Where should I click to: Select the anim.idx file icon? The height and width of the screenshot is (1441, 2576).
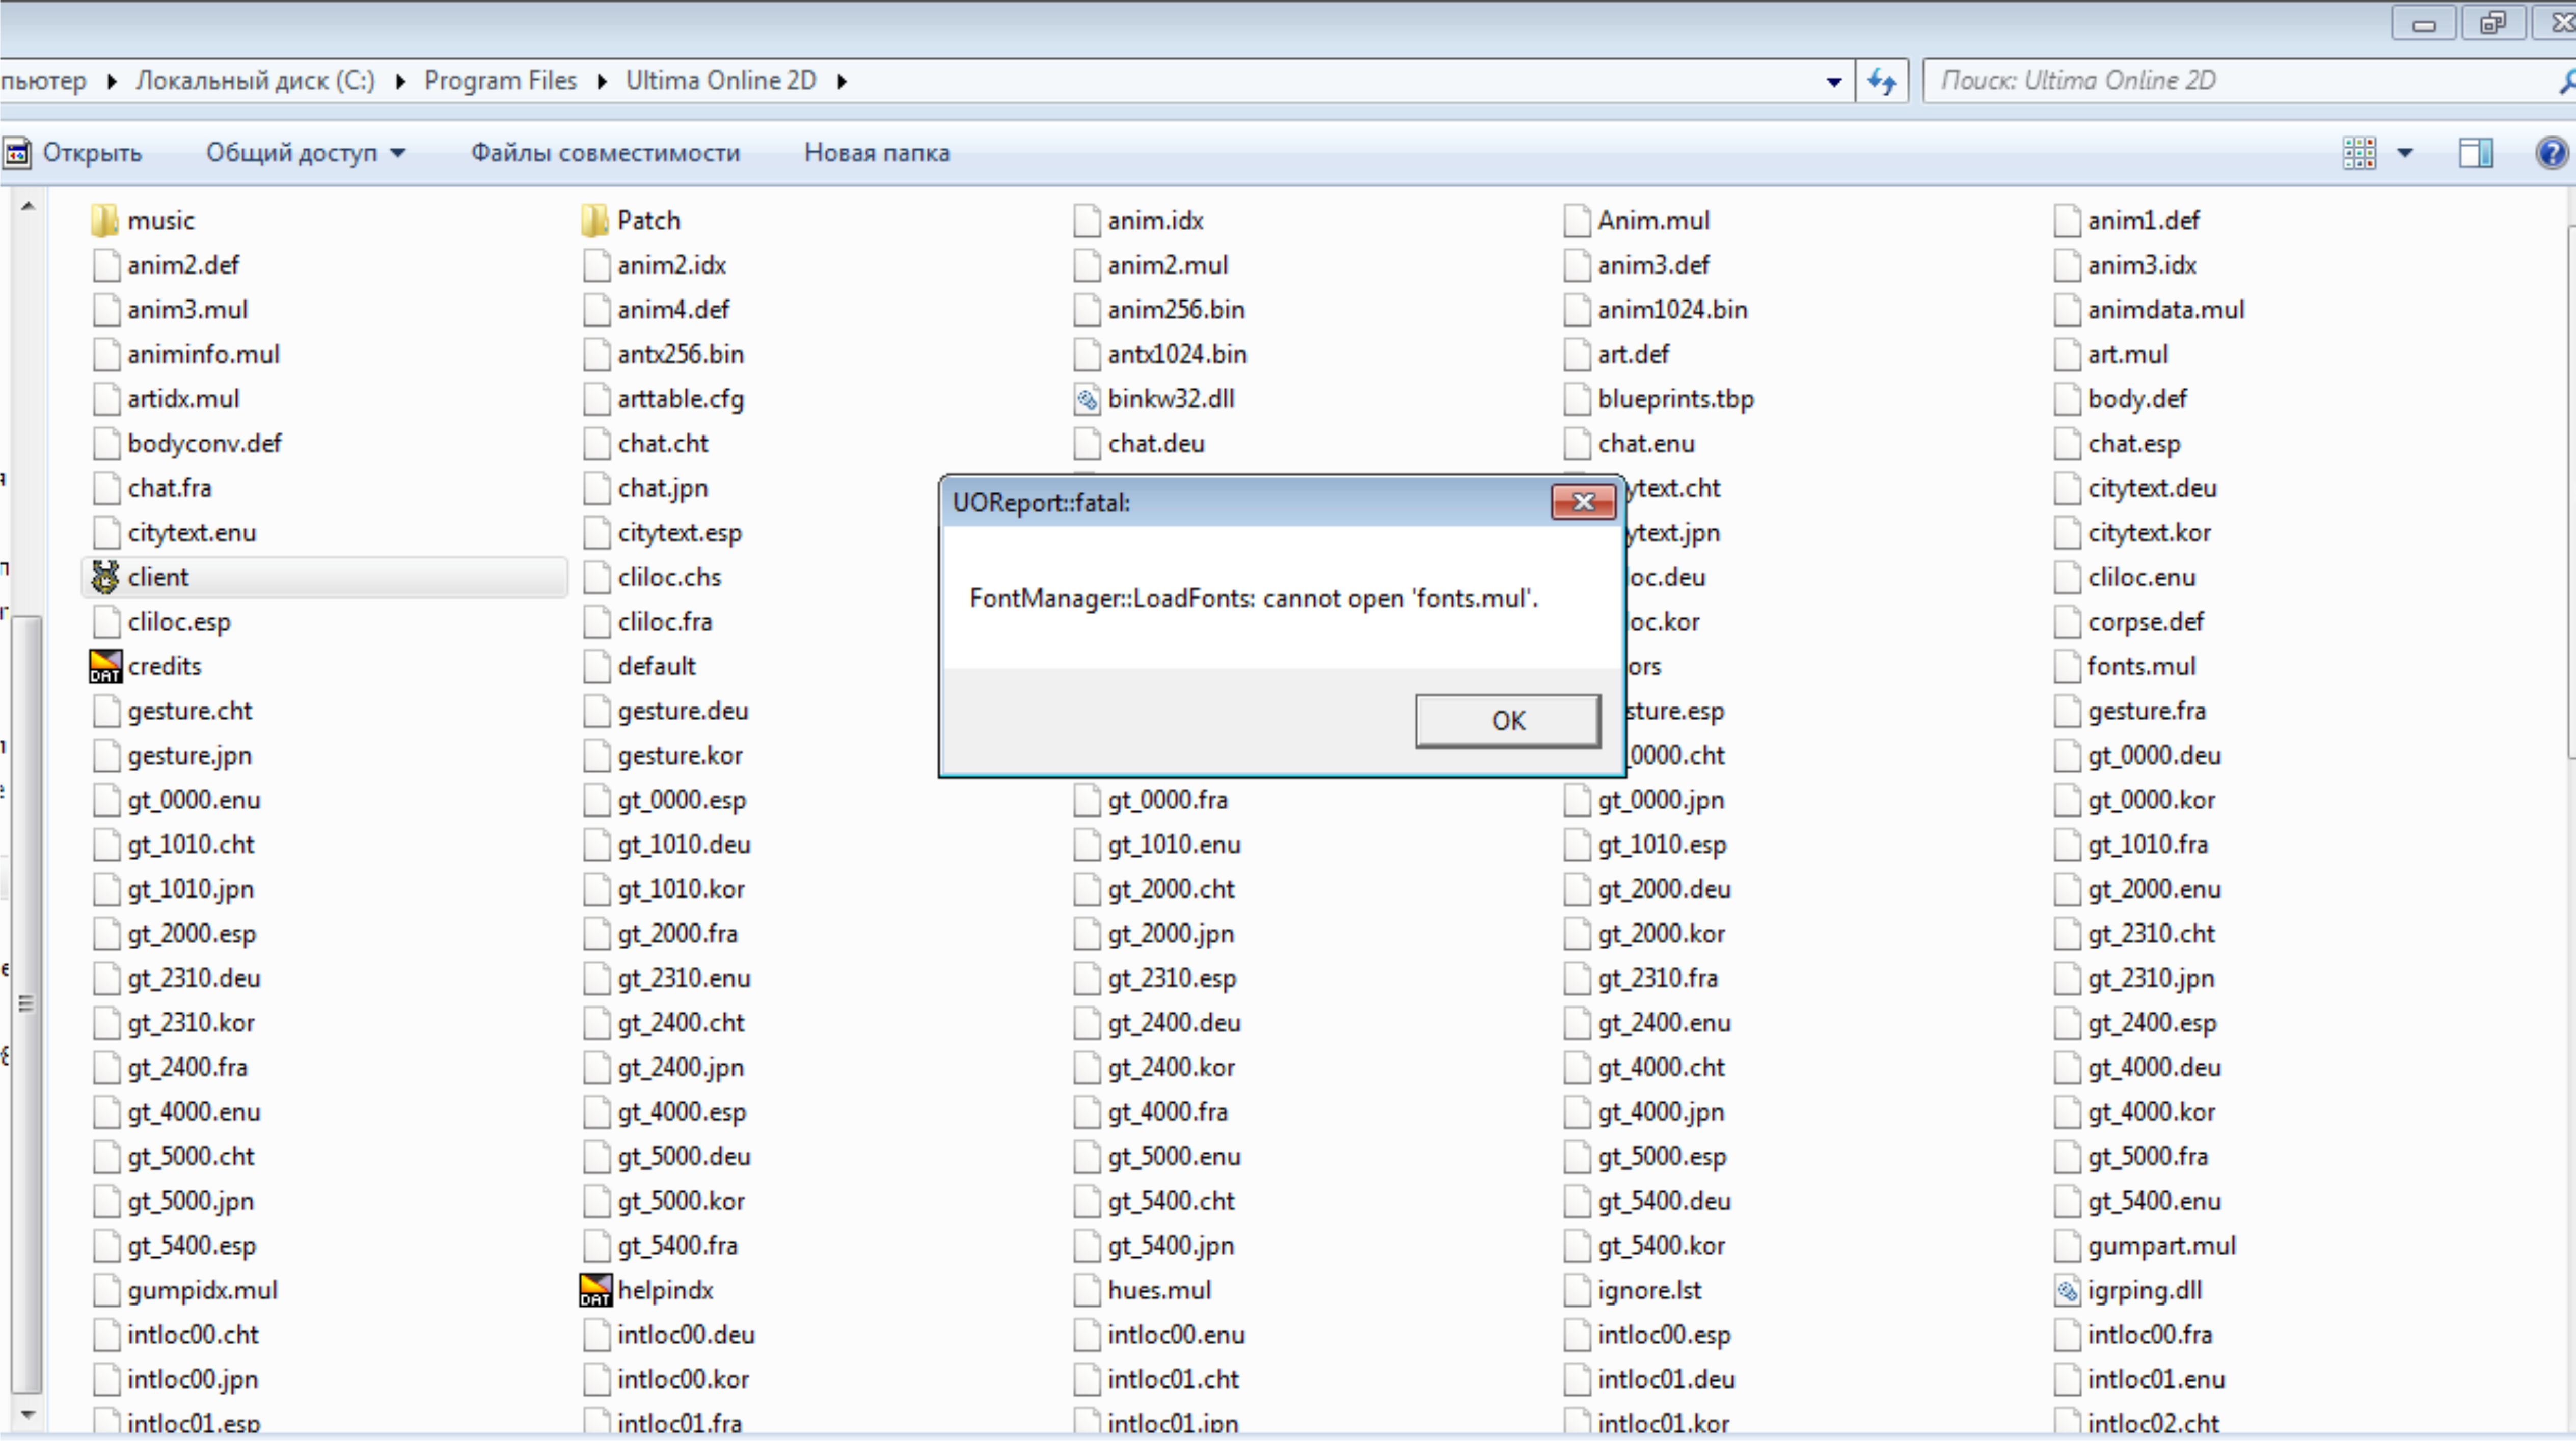1086,220
